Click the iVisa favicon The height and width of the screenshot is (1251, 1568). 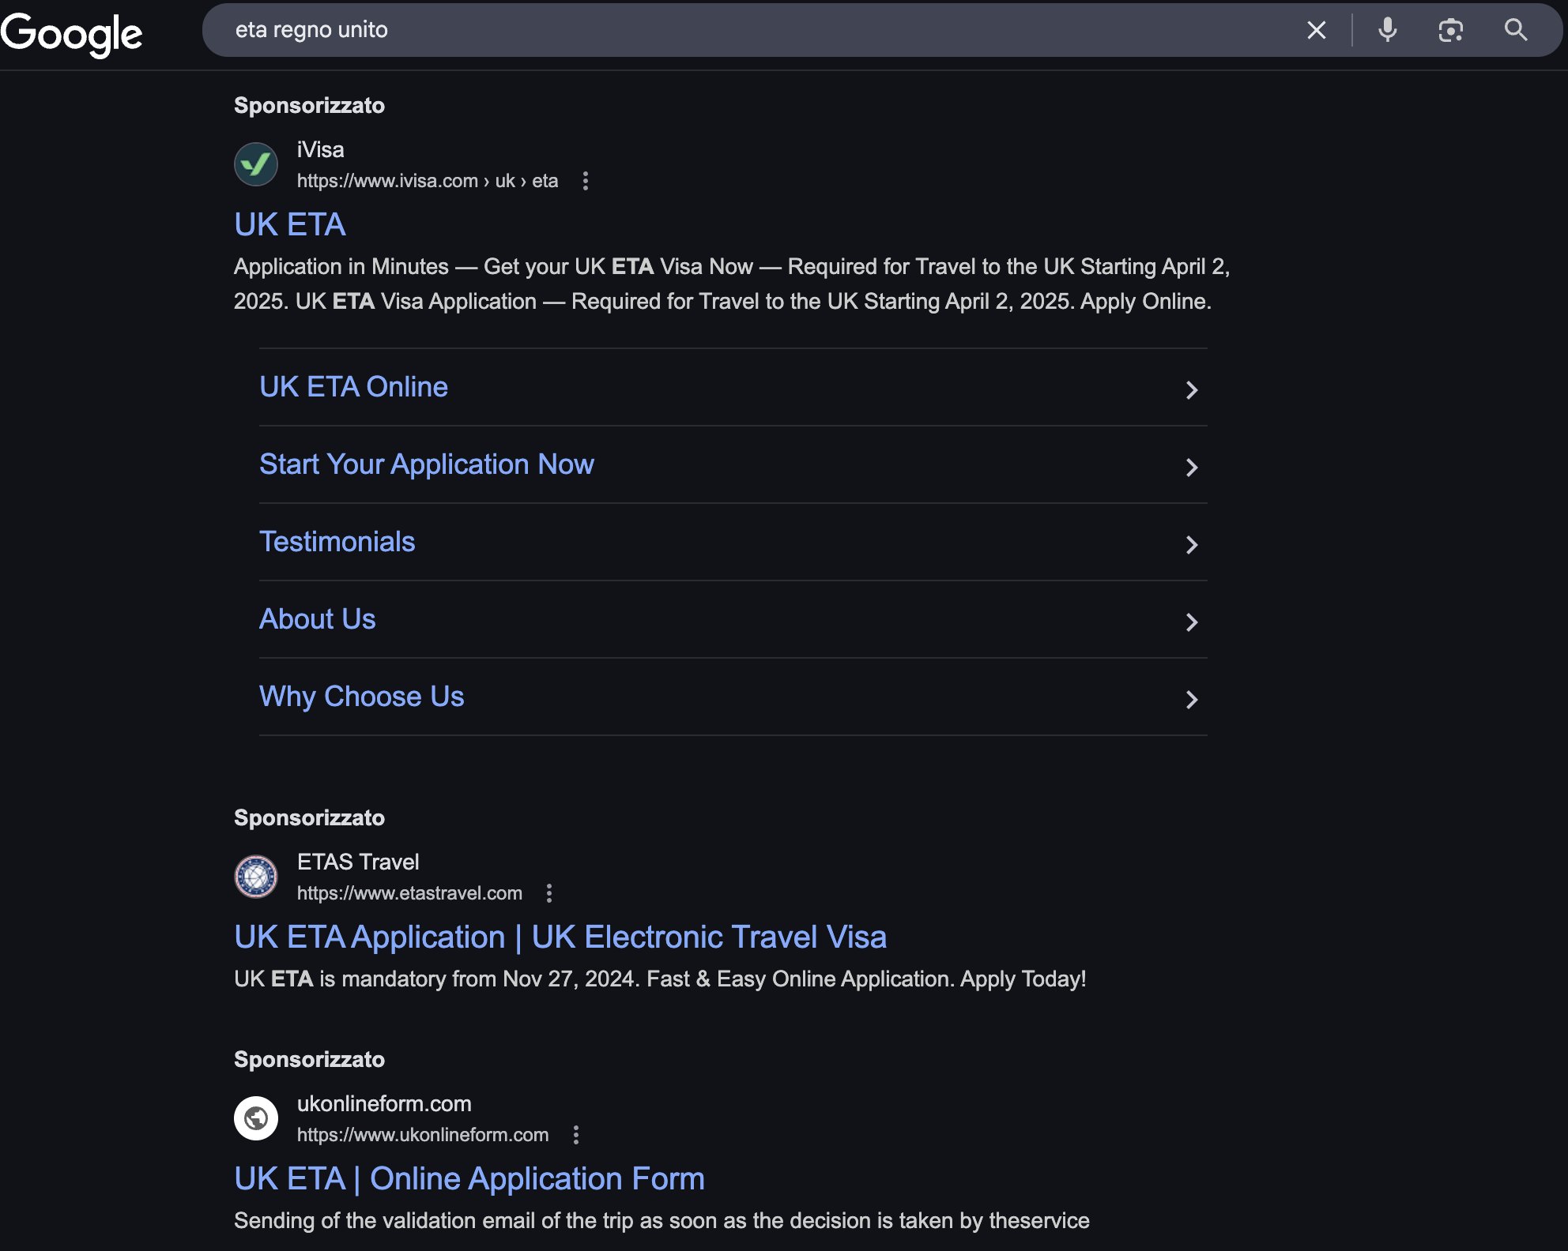click(x=256, y=164)
